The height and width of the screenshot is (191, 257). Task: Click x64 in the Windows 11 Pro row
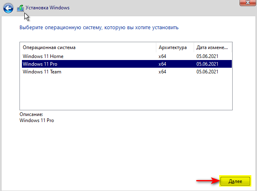[162, 64]
